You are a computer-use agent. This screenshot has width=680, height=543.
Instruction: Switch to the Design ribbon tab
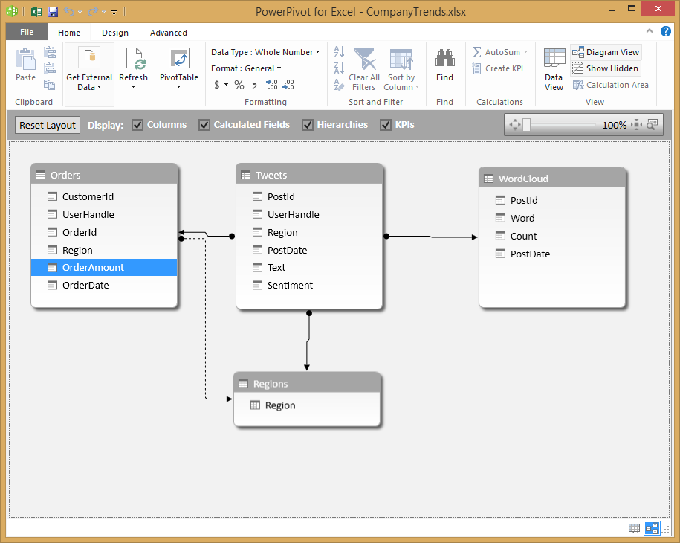[115, 33]
